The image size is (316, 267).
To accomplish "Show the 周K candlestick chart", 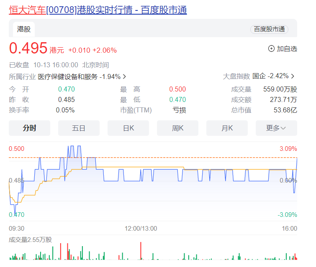I will pos(177,128).
